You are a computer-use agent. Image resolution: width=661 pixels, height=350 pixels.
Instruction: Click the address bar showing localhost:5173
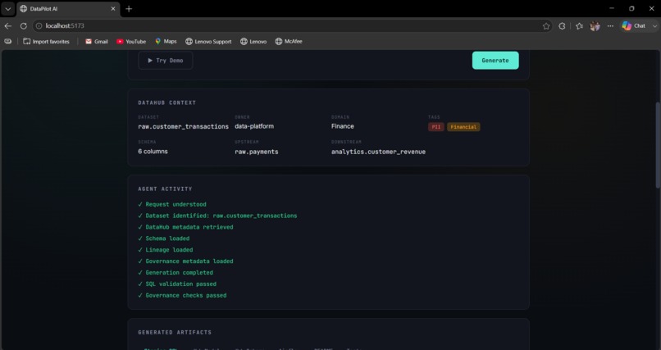click(x=291, y=26)
